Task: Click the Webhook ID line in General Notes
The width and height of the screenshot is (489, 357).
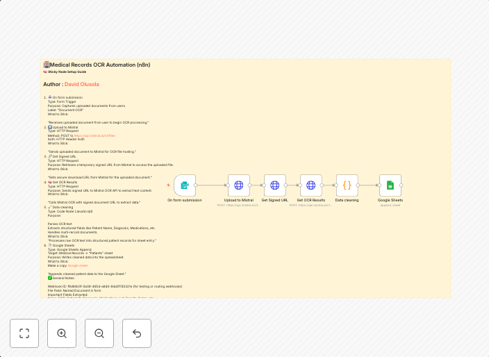Action: click(115, 286)
